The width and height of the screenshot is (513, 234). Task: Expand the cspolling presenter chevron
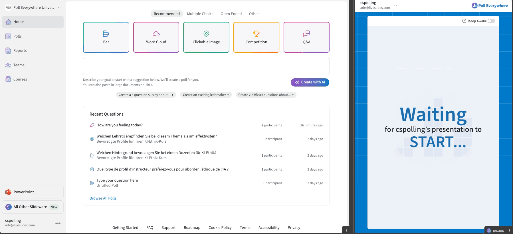click(x=395, y=5)
